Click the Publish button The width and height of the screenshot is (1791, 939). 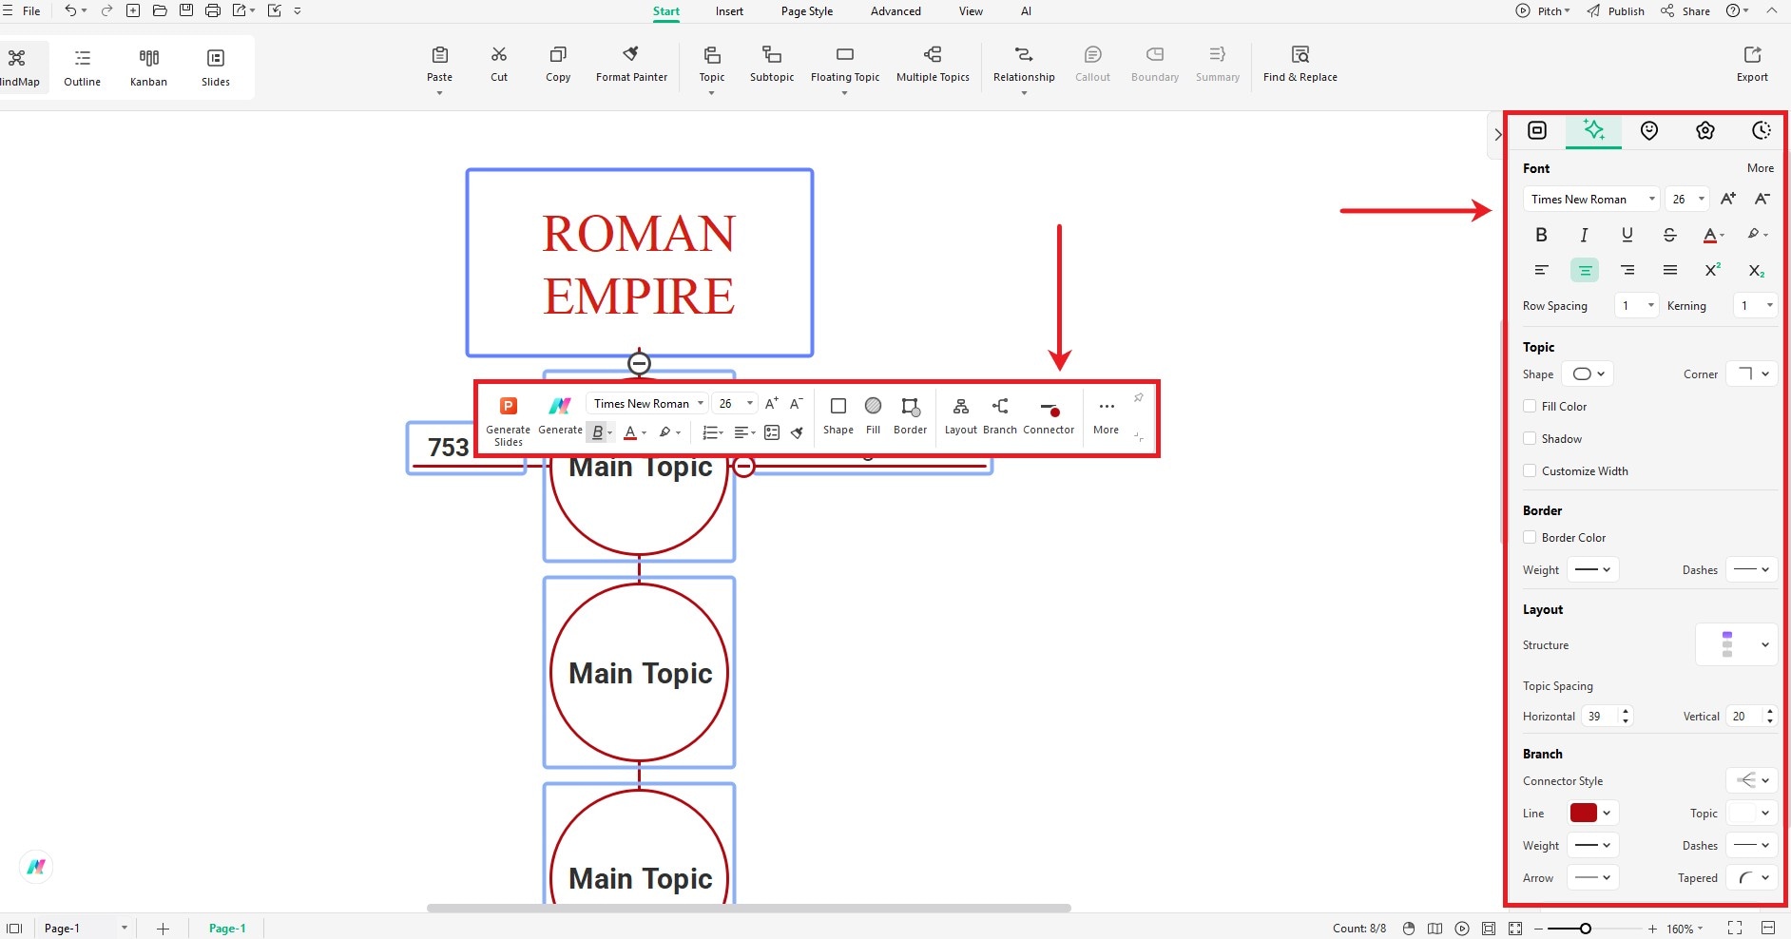(1616, 11)
